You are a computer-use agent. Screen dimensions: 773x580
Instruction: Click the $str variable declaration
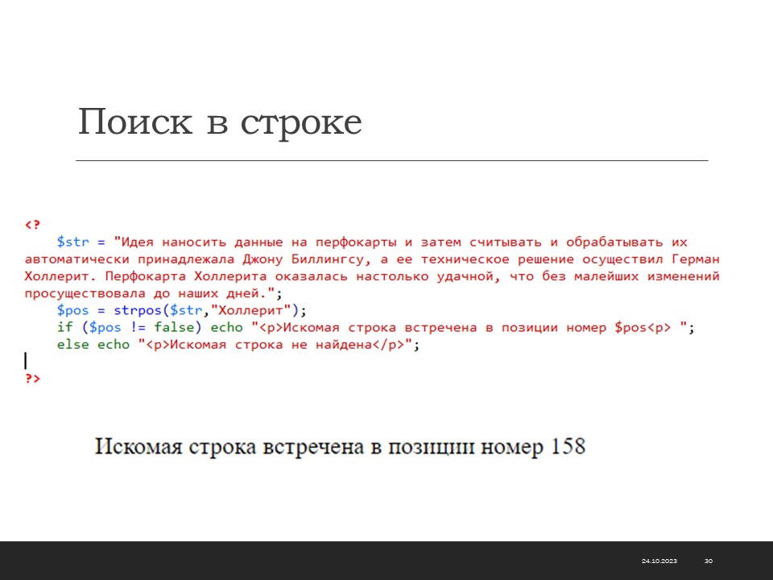point(72,242)
